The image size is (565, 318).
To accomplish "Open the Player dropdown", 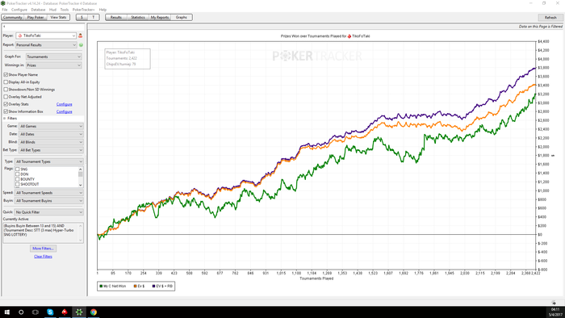I will tap(46, 36).
